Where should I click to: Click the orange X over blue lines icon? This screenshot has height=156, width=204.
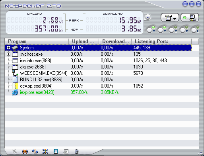(x=25, y=151)
